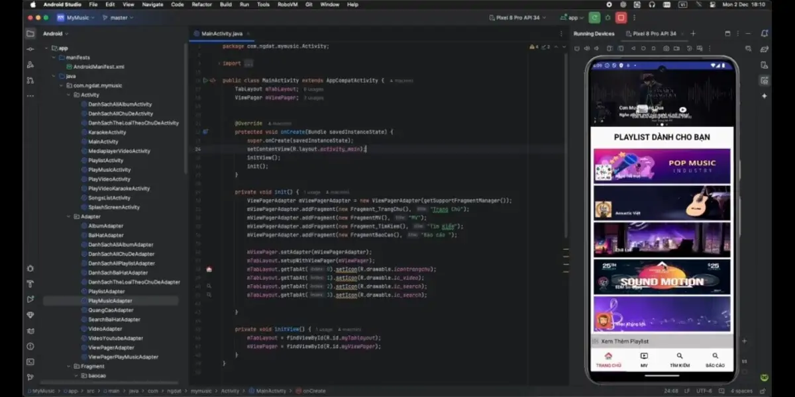Open the Notifications bell icon
This screenshot has height=397, width=795.
tap(765, 34)
